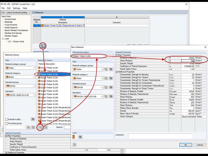Click new icon beside Material category Glulam in New Material

pyautogui.click(x=106, y=78)
